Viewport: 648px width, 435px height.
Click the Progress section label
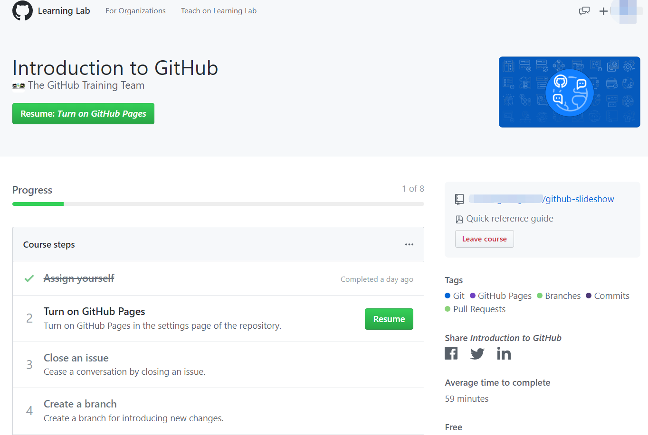point(32,190)
